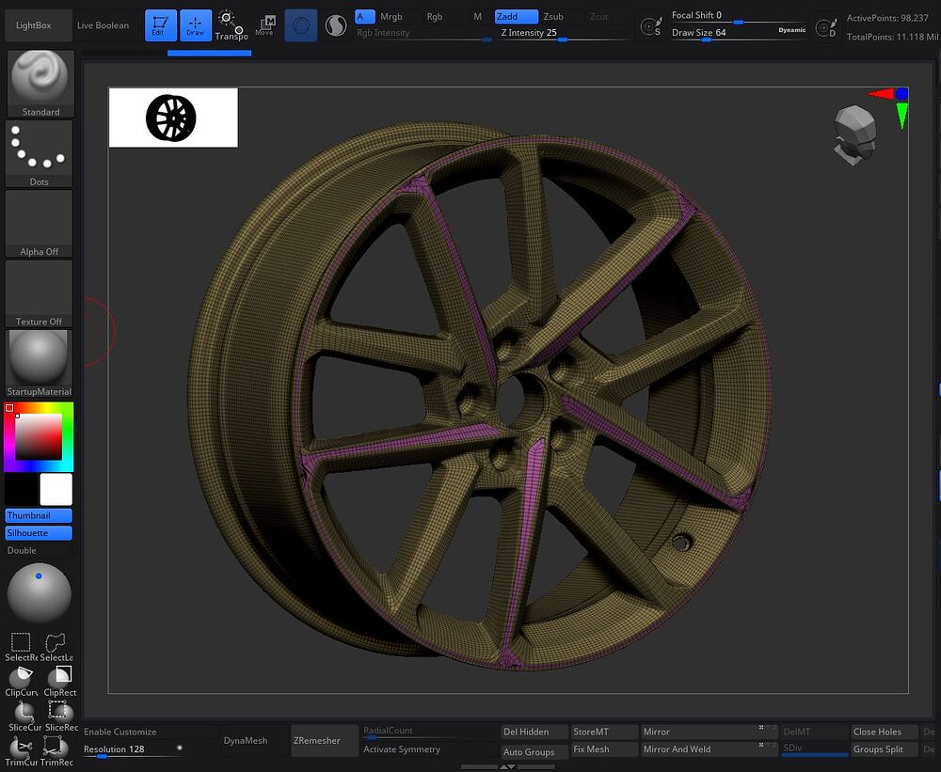Select the SliceCurve brush
Viewport: 941px width, 772px height.
(x=24, y=717)
